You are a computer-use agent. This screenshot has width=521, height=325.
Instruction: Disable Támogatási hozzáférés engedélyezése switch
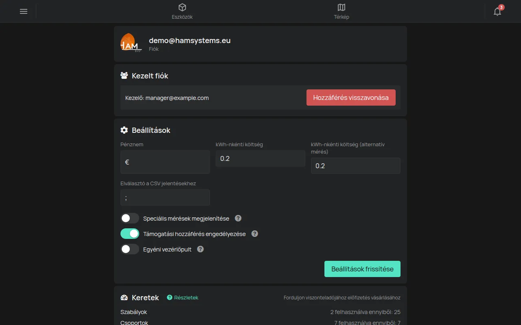click(130, 234)
